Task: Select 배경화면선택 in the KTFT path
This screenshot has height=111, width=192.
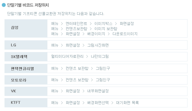Action: click(98, 103)
